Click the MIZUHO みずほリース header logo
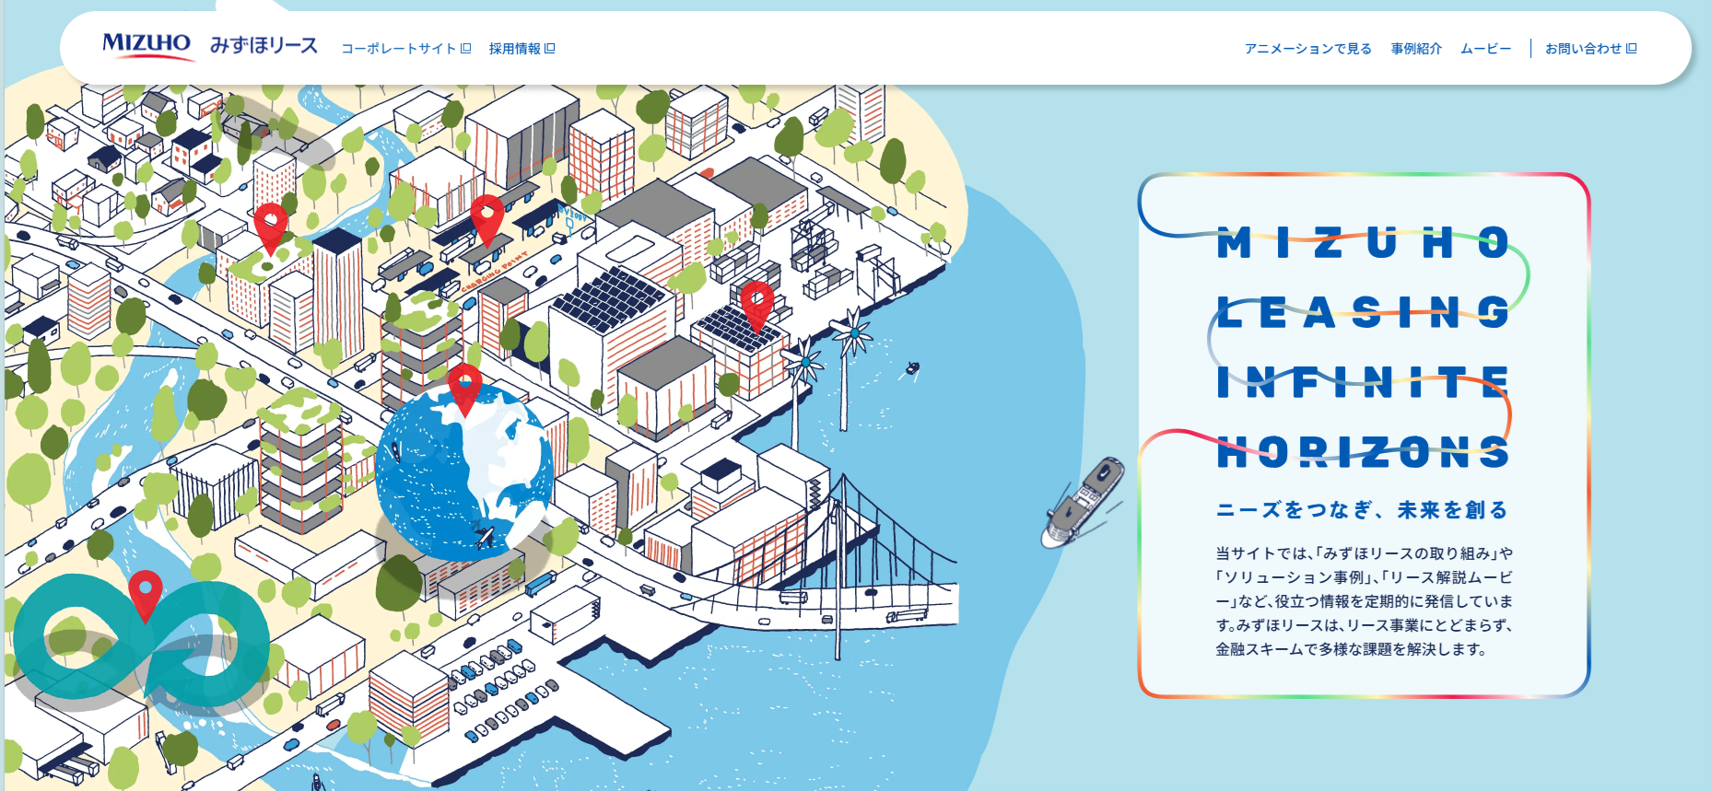Viewport: 1711px width, 791px height. coord(210,45)
